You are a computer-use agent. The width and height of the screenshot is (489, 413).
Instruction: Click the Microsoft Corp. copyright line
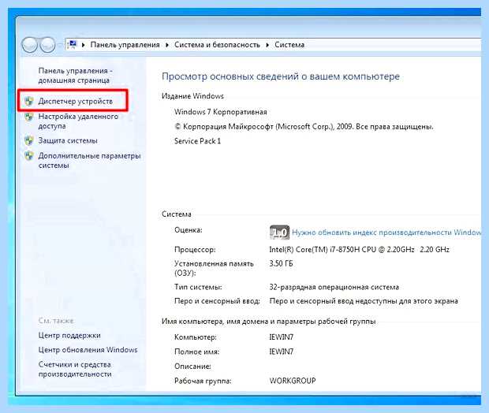pos(304,127)
